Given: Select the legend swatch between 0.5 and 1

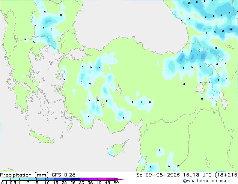Looking at the screenshot, I should click(15, 179).
